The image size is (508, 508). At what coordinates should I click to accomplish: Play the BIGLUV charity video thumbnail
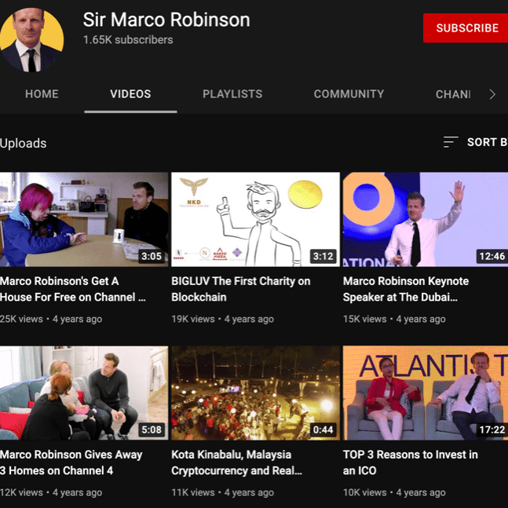coord(255,219)
